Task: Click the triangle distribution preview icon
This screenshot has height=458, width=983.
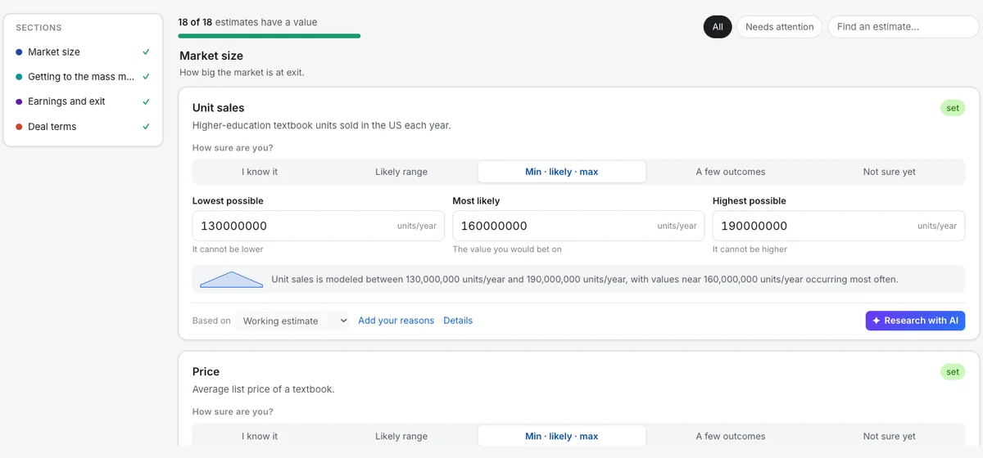Action: point(232,280)
